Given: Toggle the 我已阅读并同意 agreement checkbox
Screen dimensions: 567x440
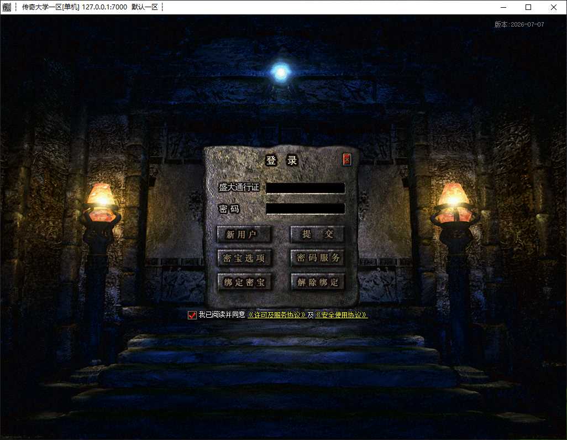Looking at the screenshot, I should (192, 315).
